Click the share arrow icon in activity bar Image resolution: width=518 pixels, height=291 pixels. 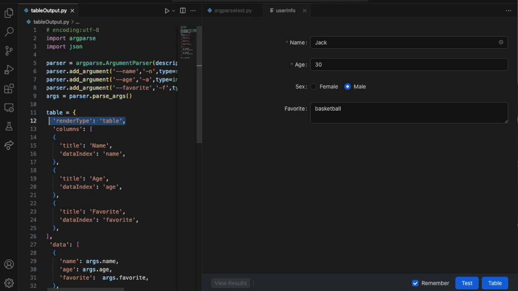9,145
